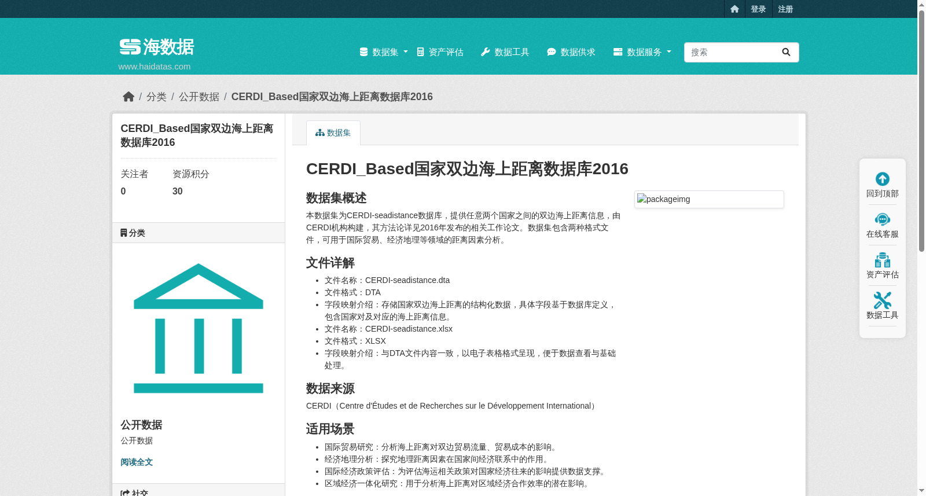
Task: Click the page vertical scrollbar thumb
Action: click(x=921, y=130)
